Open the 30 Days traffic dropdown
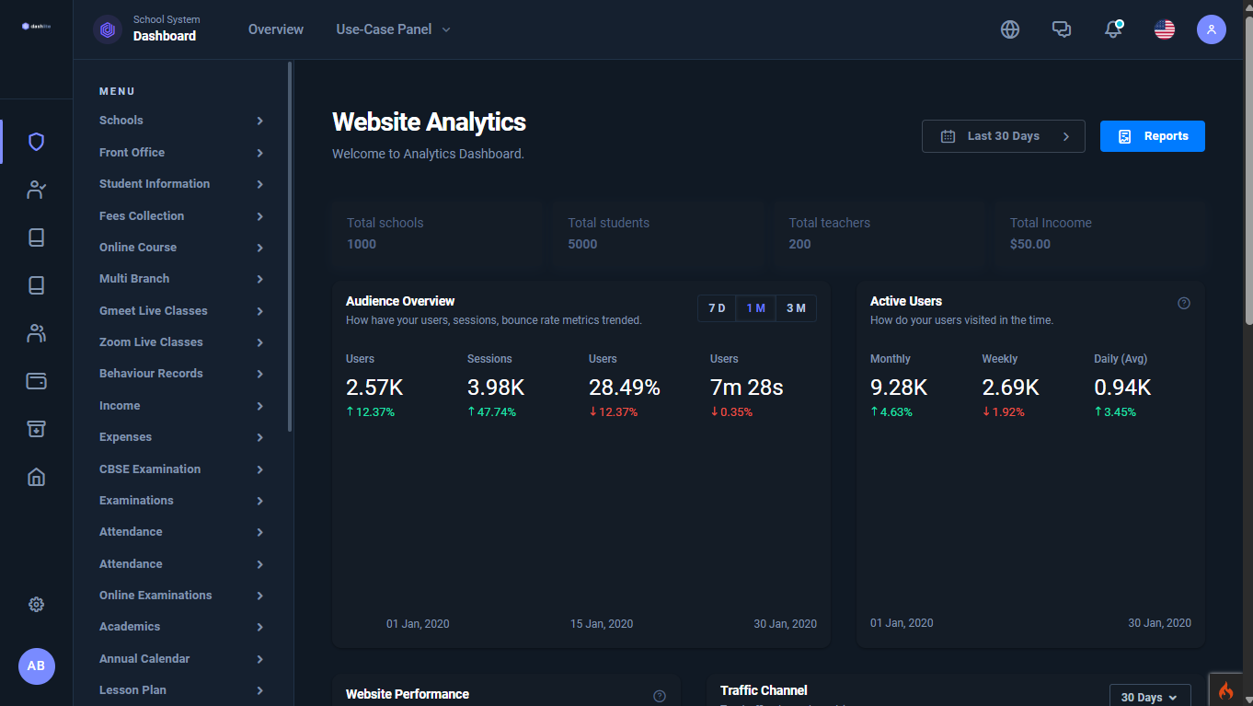The image size is (1253, 706). point(1149,697)
